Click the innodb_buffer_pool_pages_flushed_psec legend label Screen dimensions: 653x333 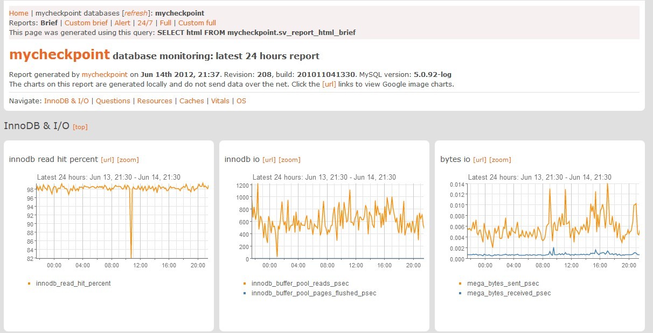click(314, 293)
